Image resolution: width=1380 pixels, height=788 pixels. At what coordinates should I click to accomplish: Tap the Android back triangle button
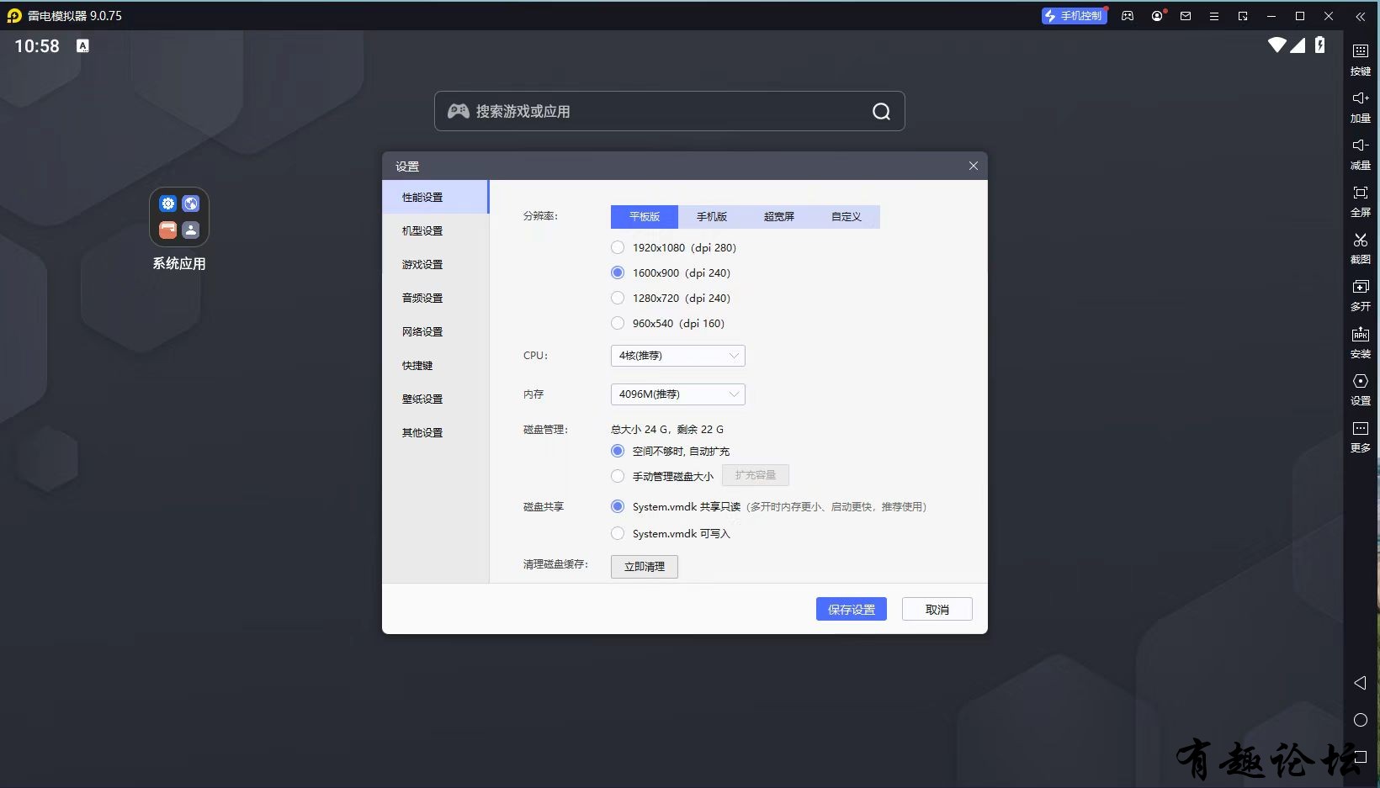[x=1360, y=683]
